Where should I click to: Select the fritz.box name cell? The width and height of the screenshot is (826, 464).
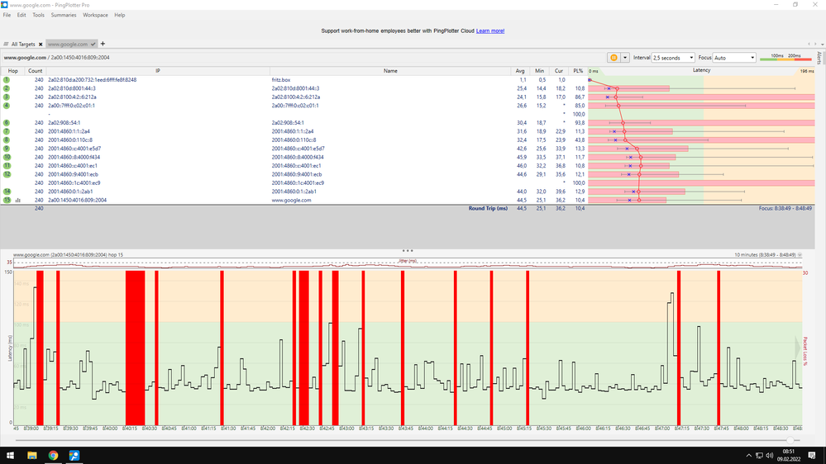point(281,80)
